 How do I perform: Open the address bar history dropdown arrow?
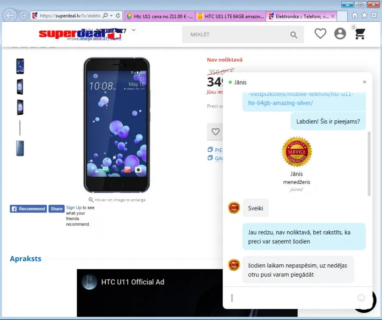(111, 16)
